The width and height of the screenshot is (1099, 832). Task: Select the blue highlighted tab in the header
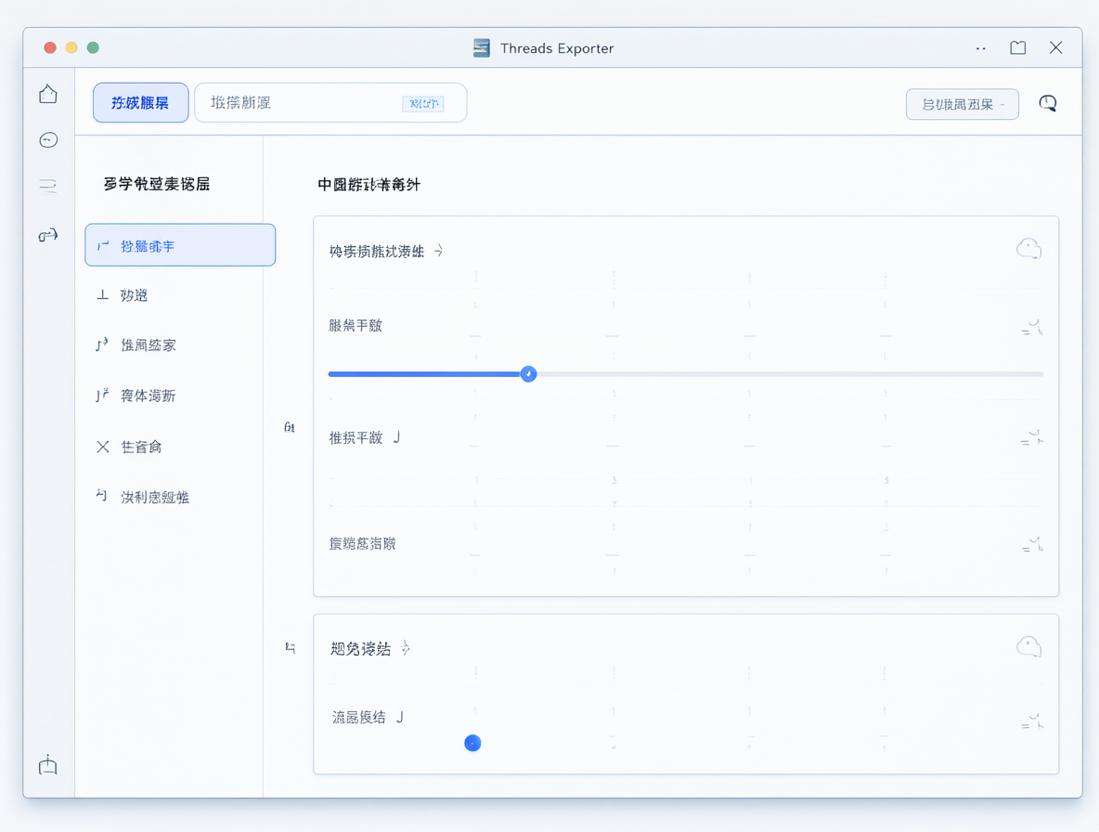tap(141, 102)
